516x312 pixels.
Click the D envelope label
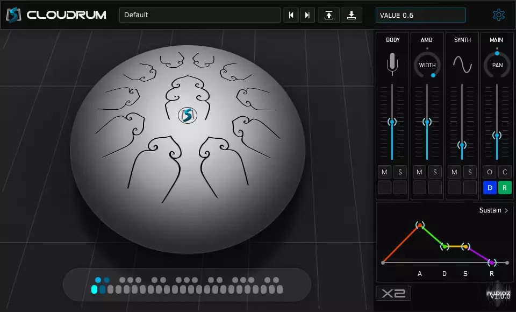pos(445,273)
